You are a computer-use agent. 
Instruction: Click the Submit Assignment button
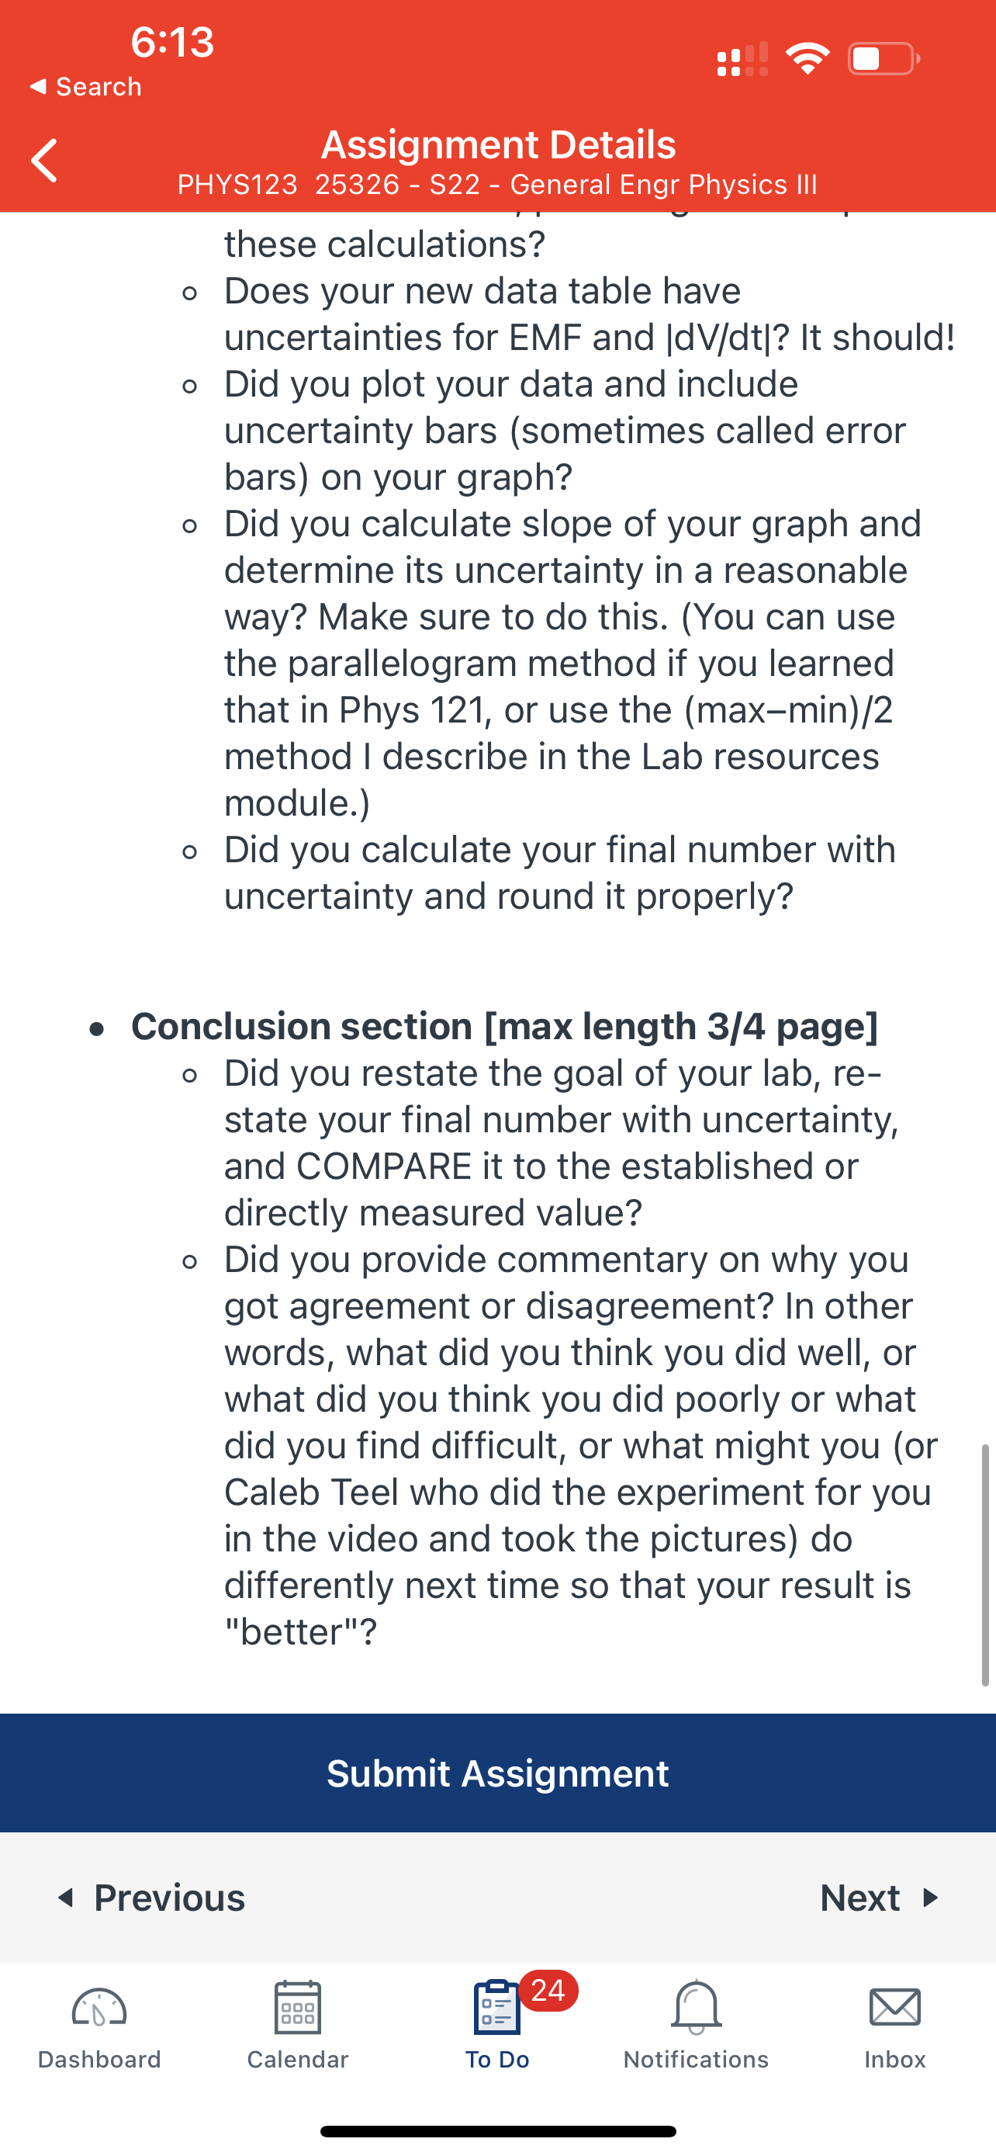(497, 1773)
